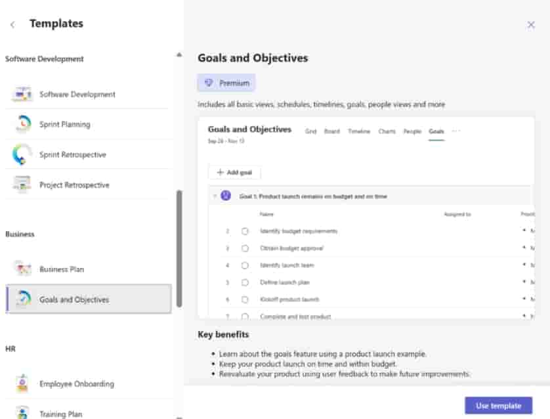Collapse the Goal 1 section chevron
The width and height of the screenshot is (550, 419).
point(214,196)
